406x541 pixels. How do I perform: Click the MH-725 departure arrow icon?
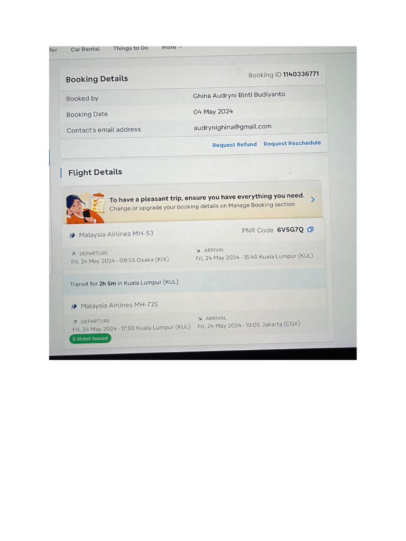point(75,322)
